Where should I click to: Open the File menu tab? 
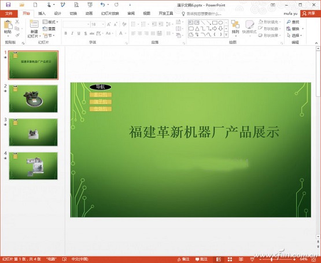[x=9, y=13]
